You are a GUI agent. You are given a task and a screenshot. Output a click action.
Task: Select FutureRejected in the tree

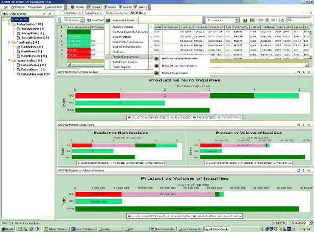(x=35, y=74)
